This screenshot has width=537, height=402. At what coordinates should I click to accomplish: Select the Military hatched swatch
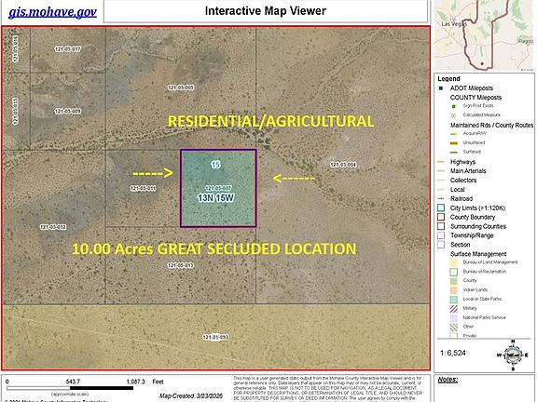[454, 309]
